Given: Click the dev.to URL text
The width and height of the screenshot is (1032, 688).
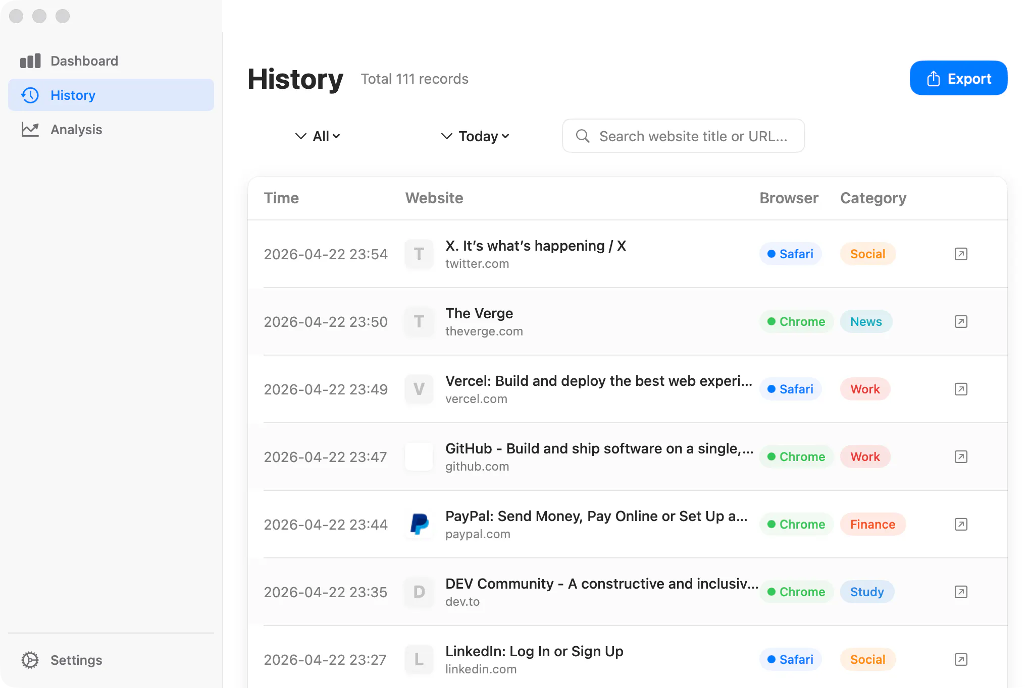Looking at the screenshot, I should pos(462,602).
